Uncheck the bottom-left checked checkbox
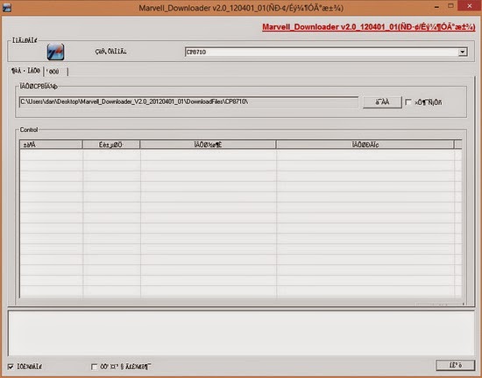 pyautogui.click(x=11, y=367)
